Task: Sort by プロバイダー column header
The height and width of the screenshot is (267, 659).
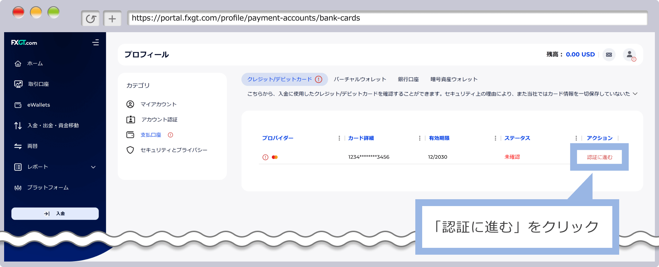Action: 278,138
